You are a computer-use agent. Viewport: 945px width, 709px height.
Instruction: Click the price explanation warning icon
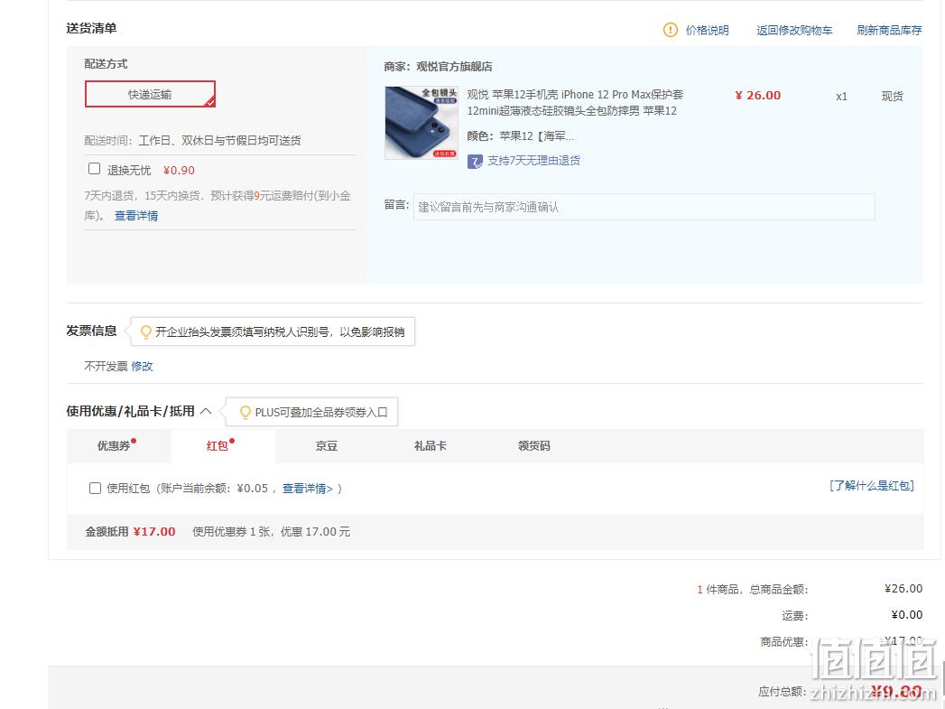pos(671,30)
